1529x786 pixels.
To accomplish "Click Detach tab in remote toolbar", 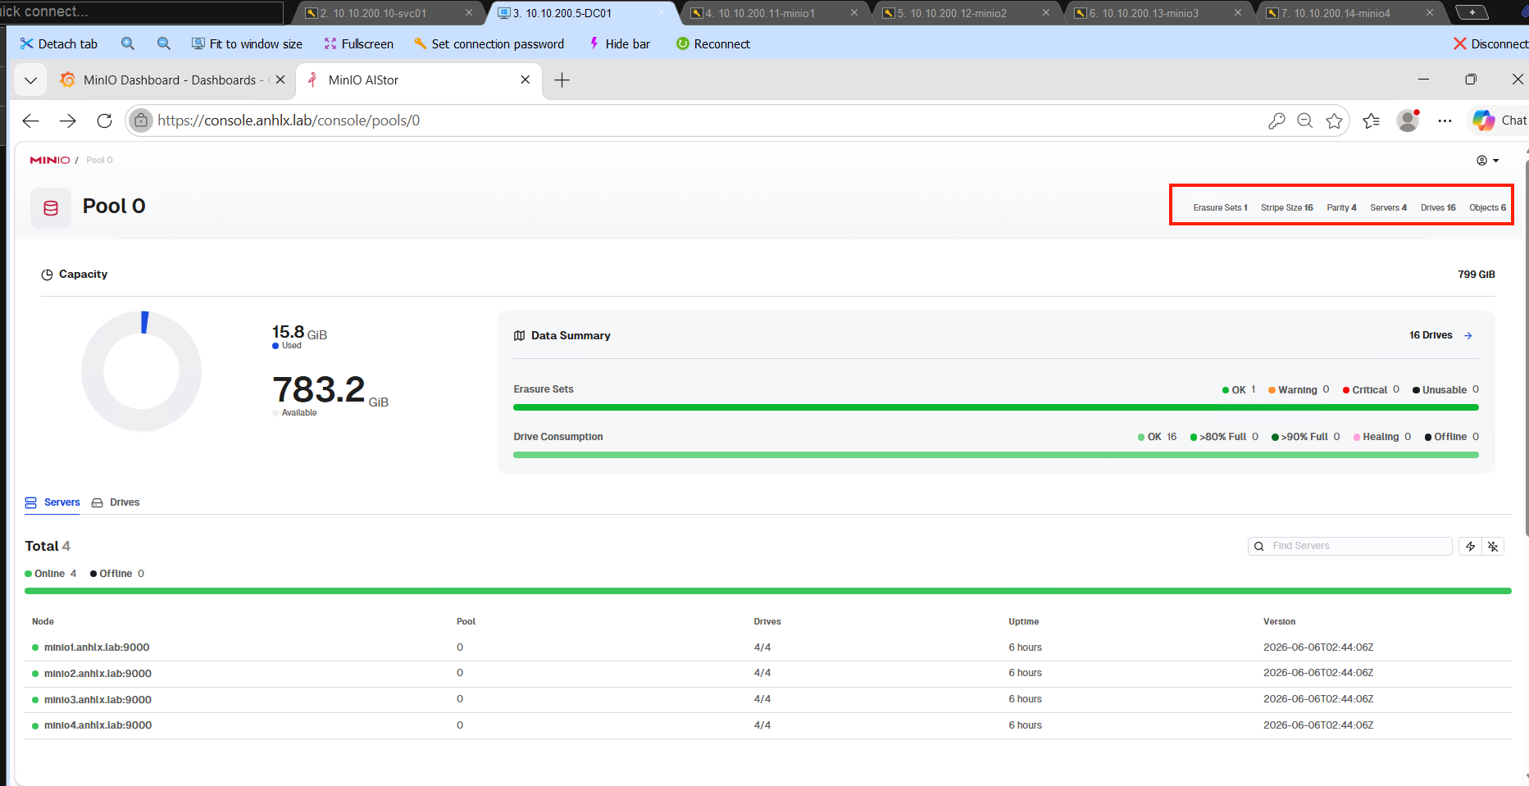I will tap(59, 44).
